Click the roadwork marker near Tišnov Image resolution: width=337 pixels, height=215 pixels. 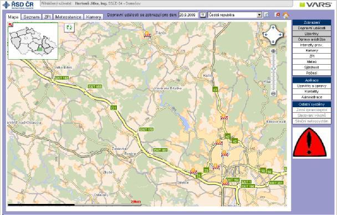[x=147, y=34]
